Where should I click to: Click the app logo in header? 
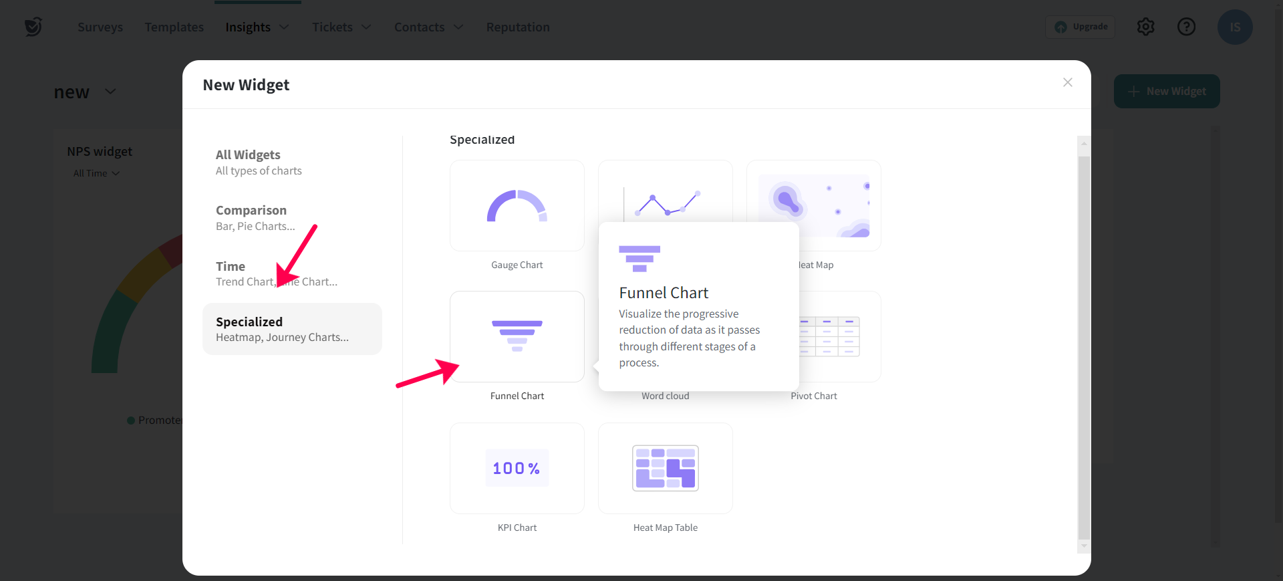33,27
